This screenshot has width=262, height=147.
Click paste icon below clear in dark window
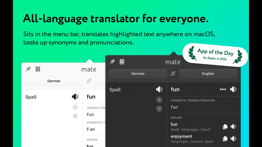tap(159, 109)
